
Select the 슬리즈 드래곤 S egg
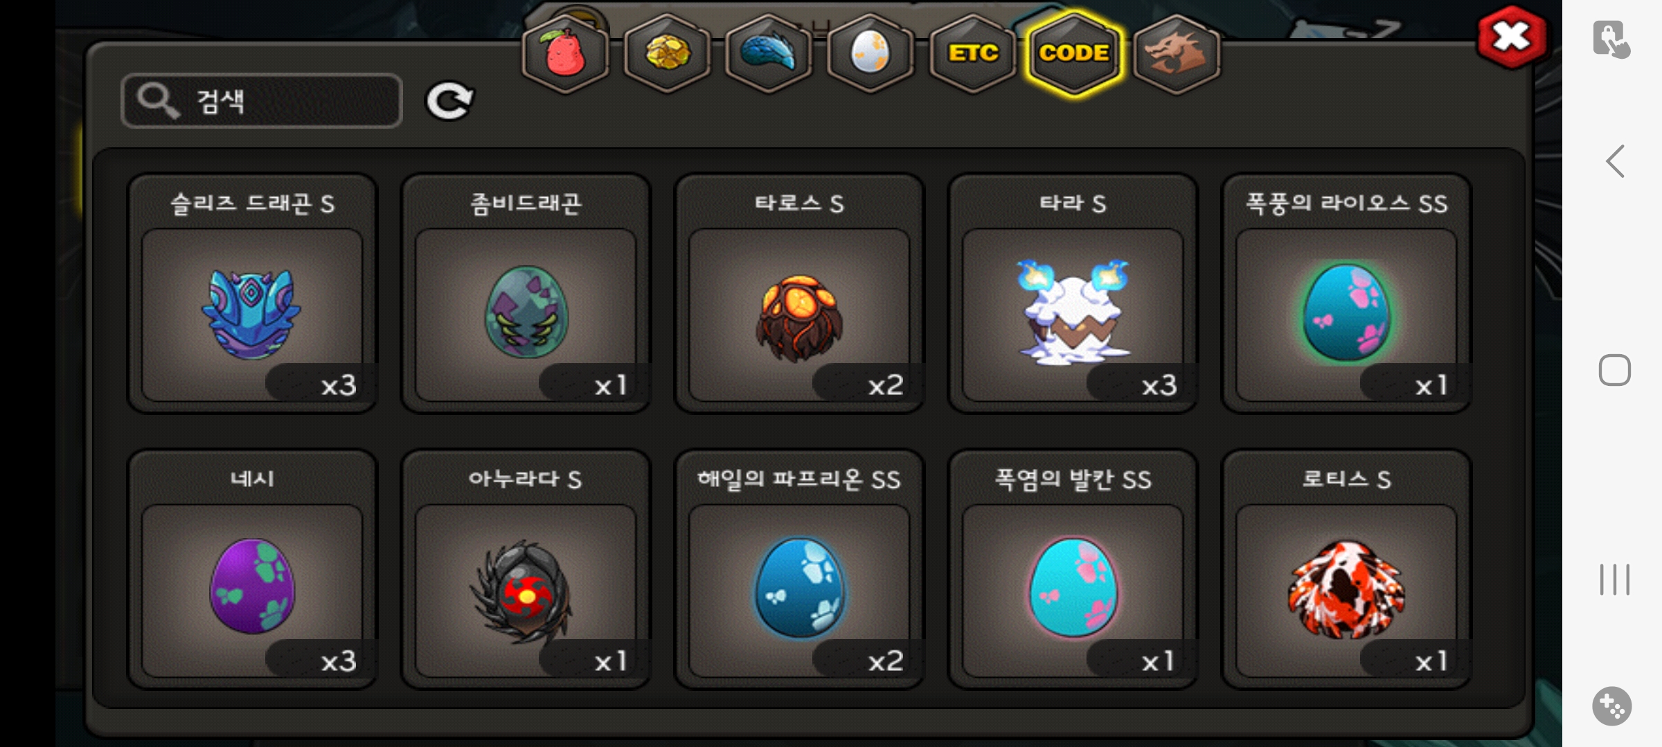253,294
